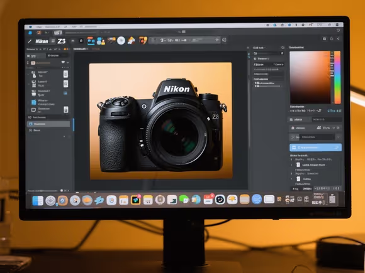
Task: Click the dark red-and-yellow square toolbar icon
Action: tap(143, 40)
